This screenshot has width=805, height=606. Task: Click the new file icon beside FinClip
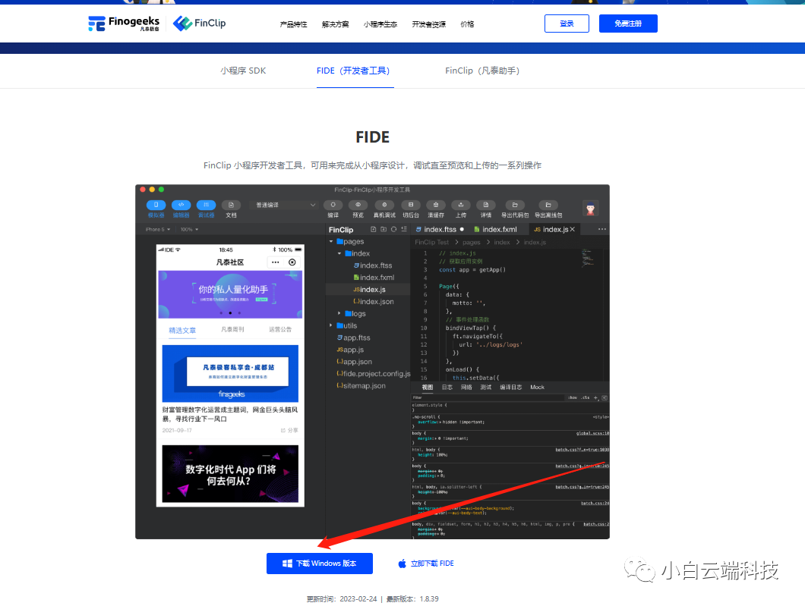coord(373,229)
